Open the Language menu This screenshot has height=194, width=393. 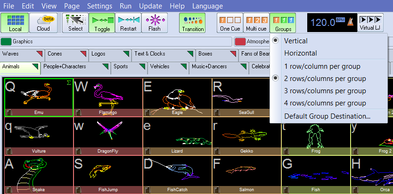coord(207,6)
